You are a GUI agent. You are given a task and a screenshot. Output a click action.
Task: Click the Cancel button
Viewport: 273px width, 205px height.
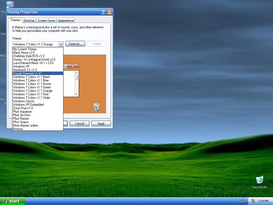click(79, 123)
